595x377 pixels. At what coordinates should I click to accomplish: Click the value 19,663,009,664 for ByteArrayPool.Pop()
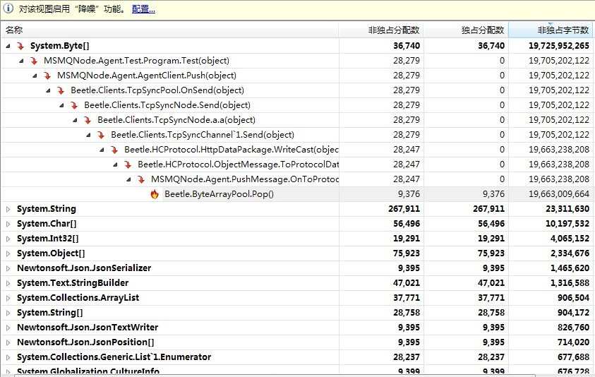[x=559, y=194]
